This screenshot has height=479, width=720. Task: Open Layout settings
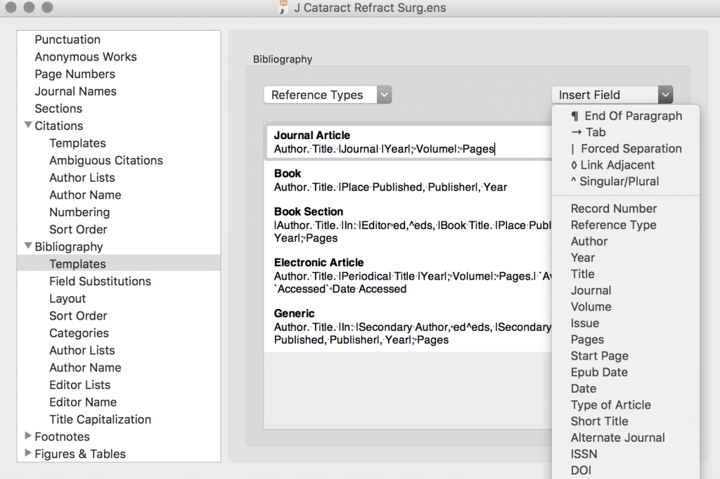[67, 298]
